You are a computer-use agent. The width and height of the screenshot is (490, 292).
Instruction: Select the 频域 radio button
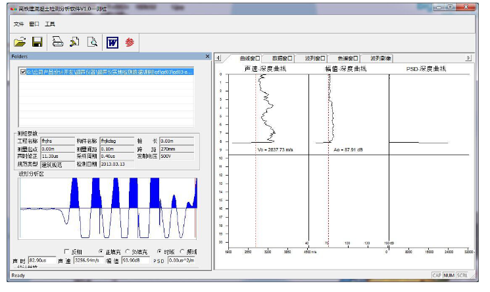pyautogui.click(x=182, y=251)
